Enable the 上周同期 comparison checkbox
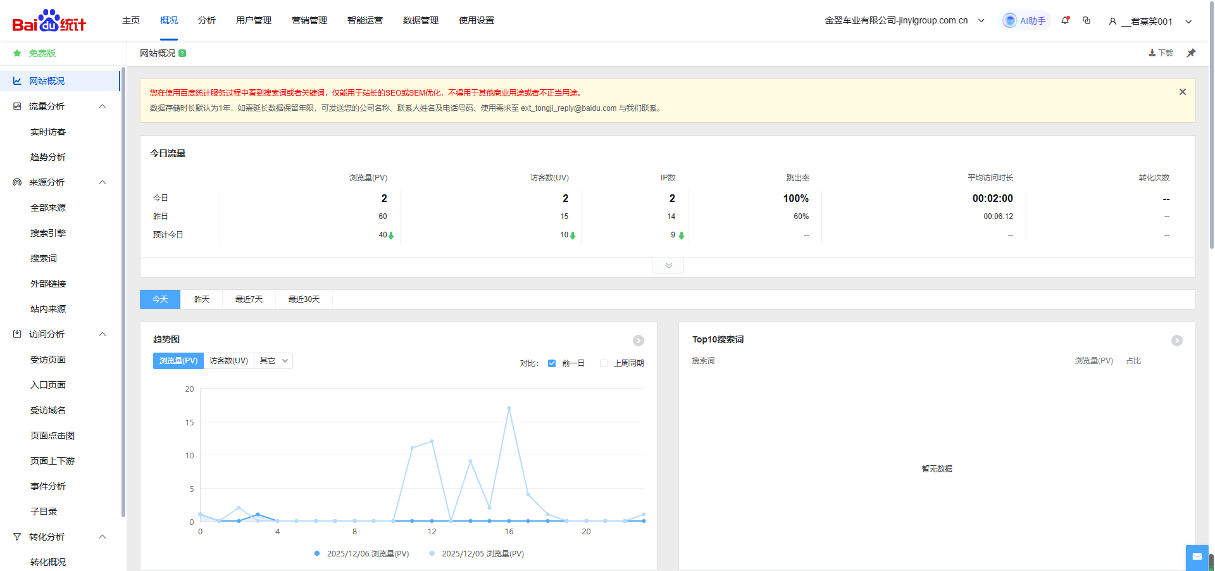The image size is (1215, 571). pos(604,363)
